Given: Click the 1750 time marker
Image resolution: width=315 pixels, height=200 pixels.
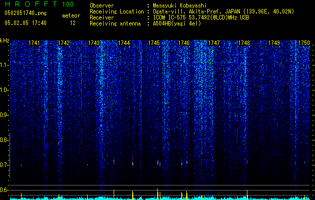Looking at the screenshot, I should coord(304,42).
